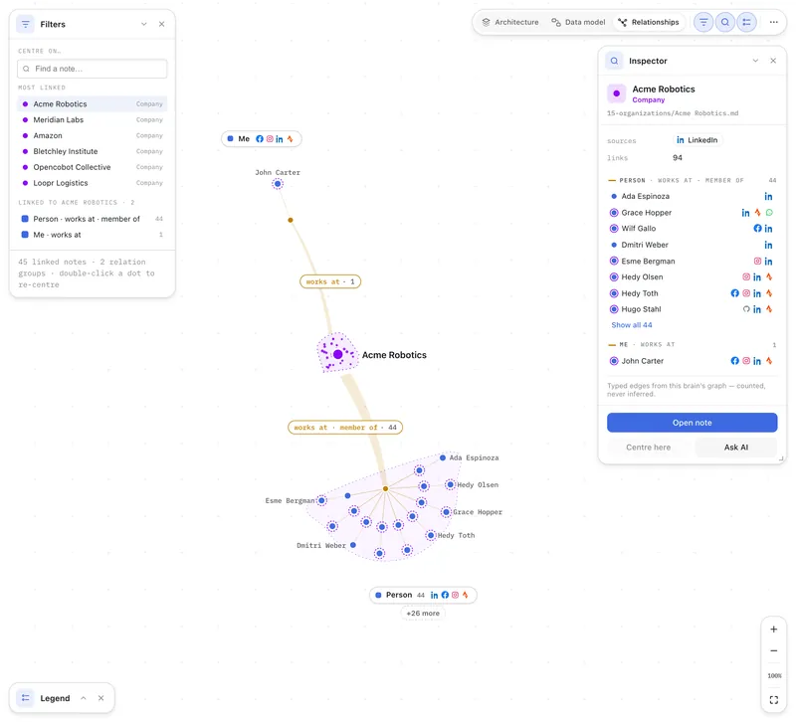This screenshot has width=796, height=722.
Task: Toggle Person works at member of relation group
Action: [92, 219]
